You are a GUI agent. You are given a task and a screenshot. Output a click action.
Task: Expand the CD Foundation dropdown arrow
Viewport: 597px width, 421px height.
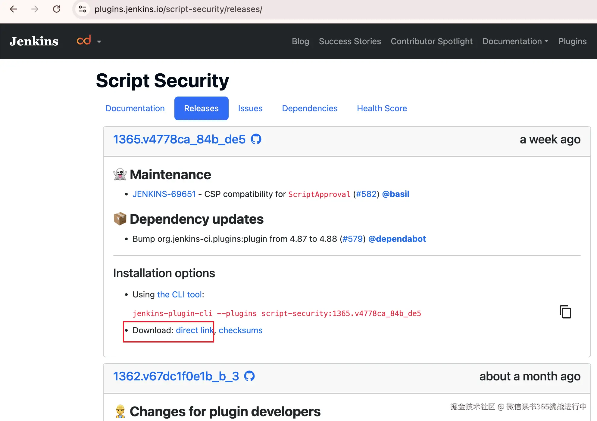pos(99,42)
